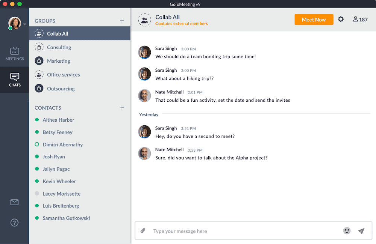Toggle your availability status dot on your avatar

[x=10, y=28]
